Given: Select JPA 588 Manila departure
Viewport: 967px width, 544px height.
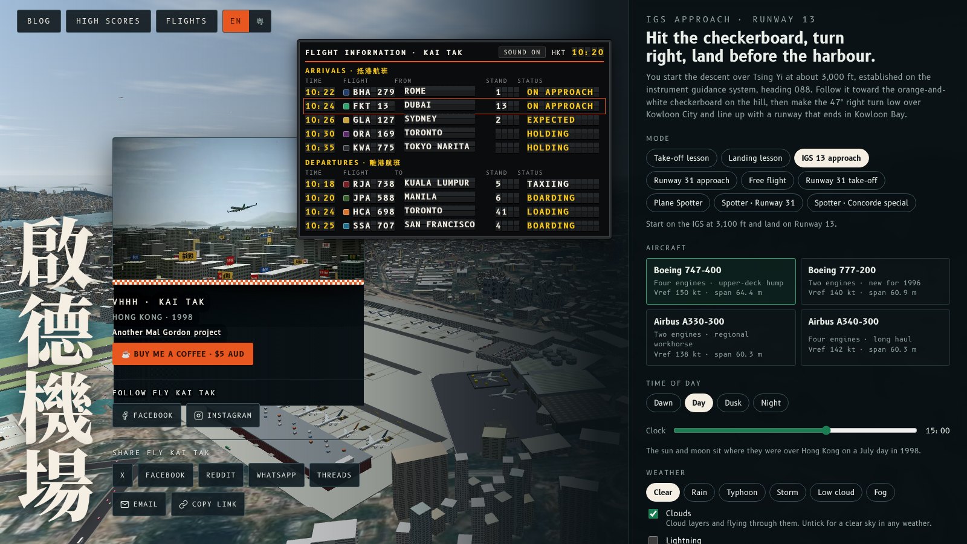Looking at the screenshot, I should 454,198.
